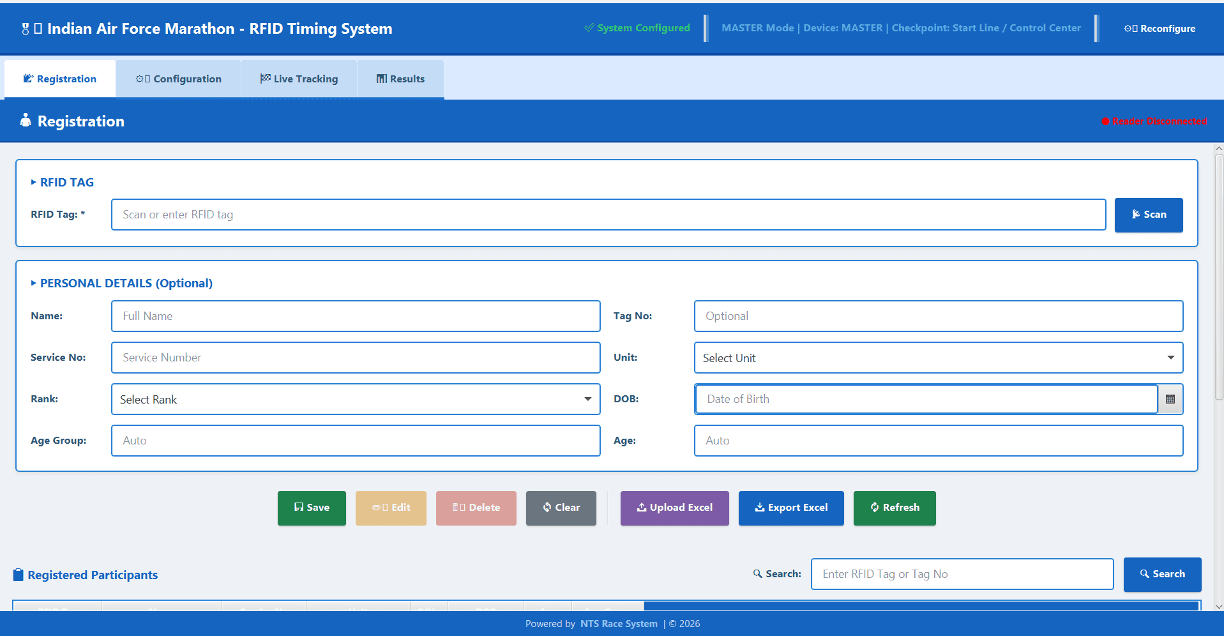Click the Full Name input field
This screenshot has height=636, width=1224.
tap(356, 316)
